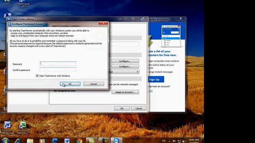Click the Confirm password input field
This screenshot has height=143, width=255.
point(58,70)
